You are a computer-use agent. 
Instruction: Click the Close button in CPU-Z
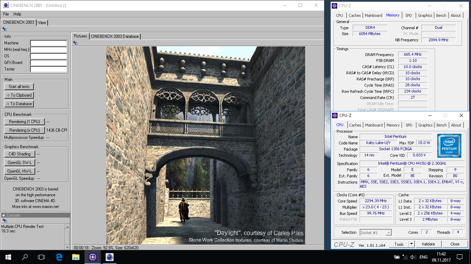coord(455,244)
